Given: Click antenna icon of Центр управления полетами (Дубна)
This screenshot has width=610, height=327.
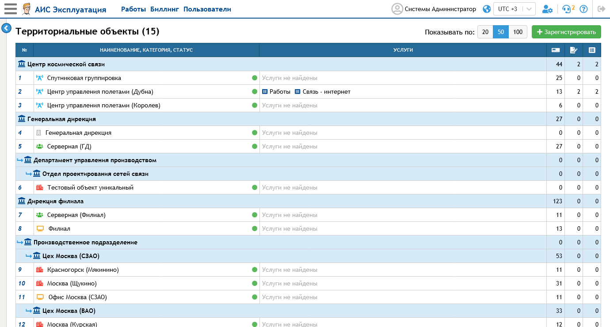Looking at the screenshot, I should pos(40,92).
